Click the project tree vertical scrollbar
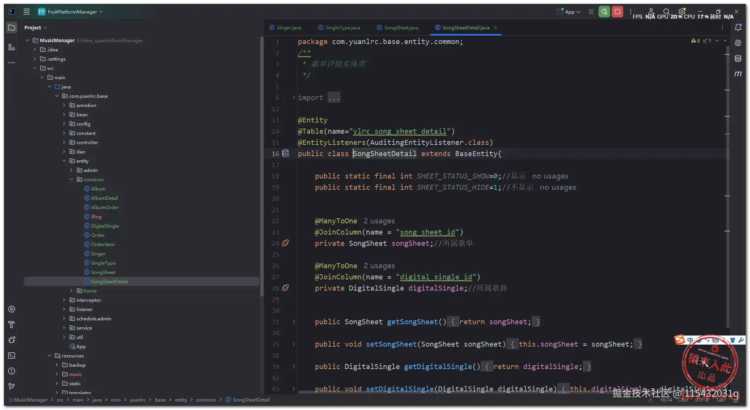 click(262, 166)
